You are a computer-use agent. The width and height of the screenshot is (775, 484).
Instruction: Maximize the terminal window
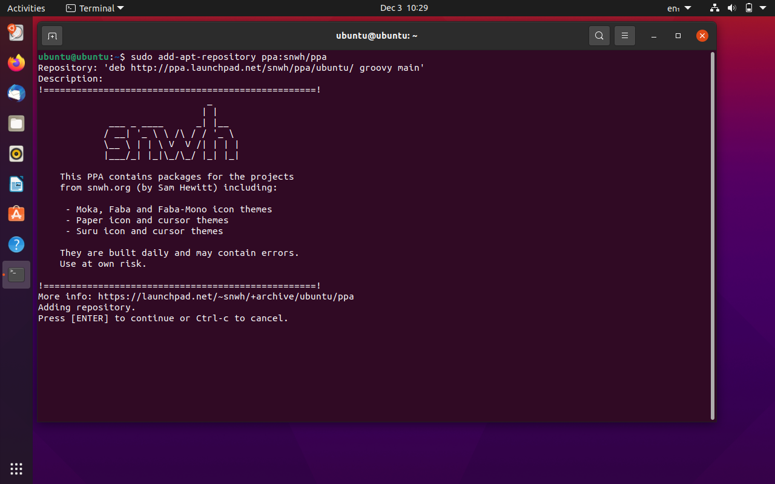[x=678, y=36]
